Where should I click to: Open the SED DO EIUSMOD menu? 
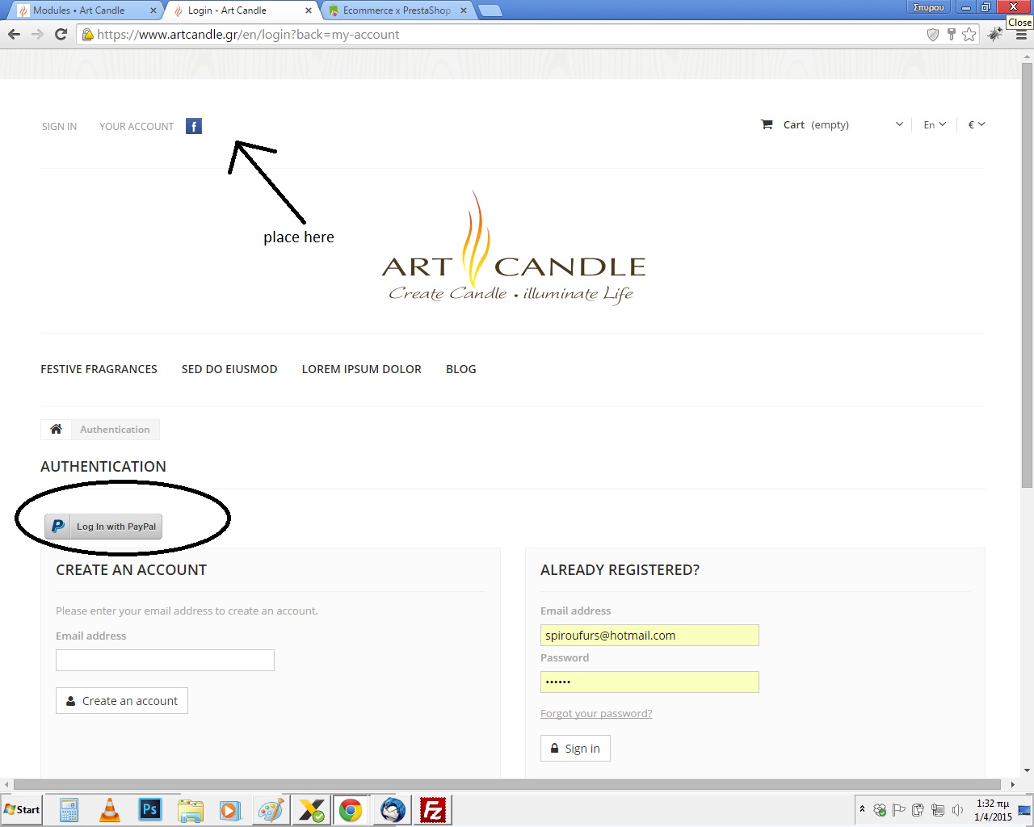click(x=229, y=369)
